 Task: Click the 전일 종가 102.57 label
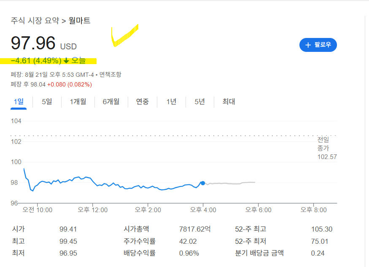tap(327, 148)
